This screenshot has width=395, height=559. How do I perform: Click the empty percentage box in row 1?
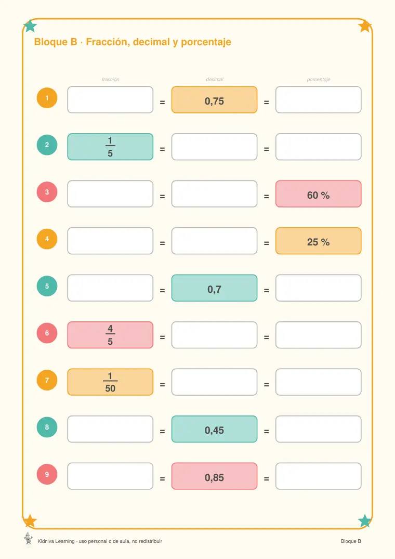[x=319, y=100]
